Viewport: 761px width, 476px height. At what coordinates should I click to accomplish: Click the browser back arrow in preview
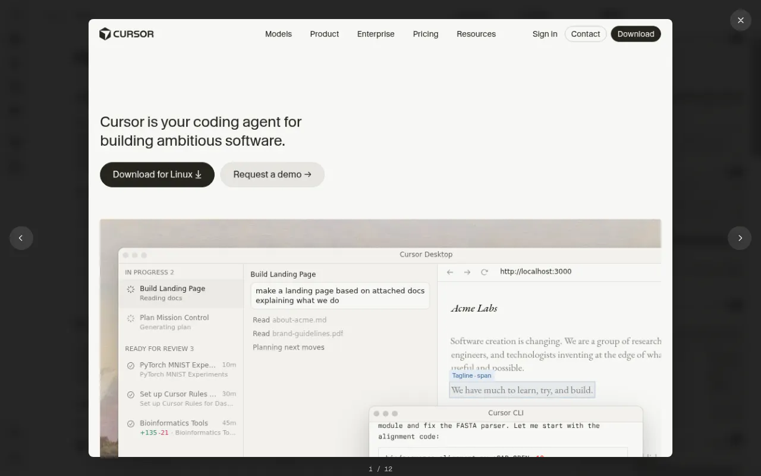point(450,272)
